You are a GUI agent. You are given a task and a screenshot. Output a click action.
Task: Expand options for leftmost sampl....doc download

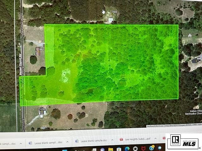[21, 143]
